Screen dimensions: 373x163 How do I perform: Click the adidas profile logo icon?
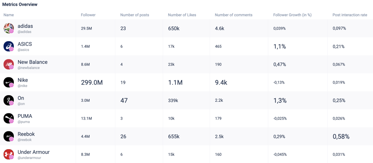pyautogui.click(x=8, y=28)
